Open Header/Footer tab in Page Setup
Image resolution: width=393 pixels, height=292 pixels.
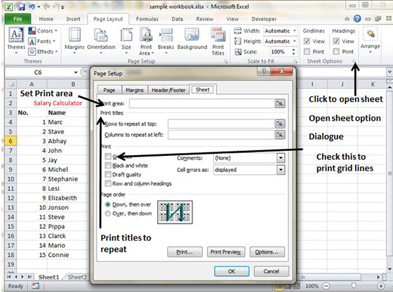(168, 90)
